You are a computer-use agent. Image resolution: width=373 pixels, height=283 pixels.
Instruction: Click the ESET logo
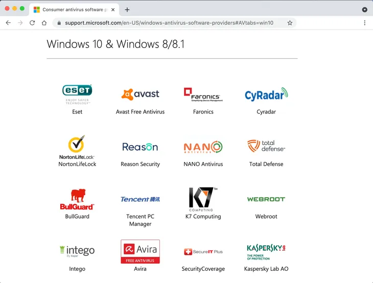[77, 95]
